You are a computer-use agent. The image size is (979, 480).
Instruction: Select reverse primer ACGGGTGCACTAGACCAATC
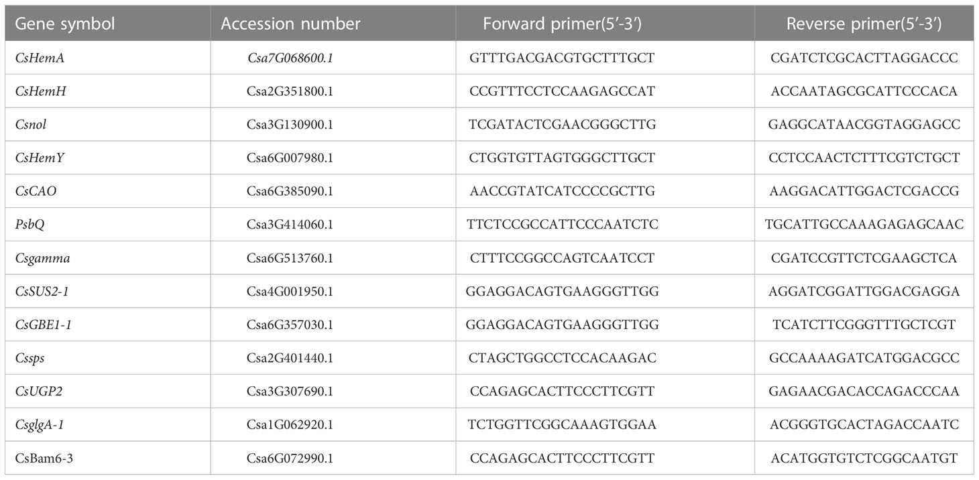864,425
